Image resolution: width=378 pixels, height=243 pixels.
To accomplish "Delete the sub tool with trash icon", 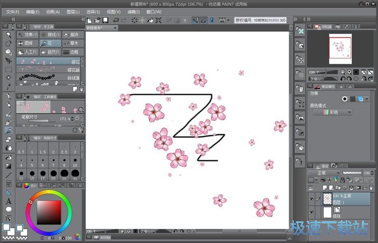I will [82, 89].
